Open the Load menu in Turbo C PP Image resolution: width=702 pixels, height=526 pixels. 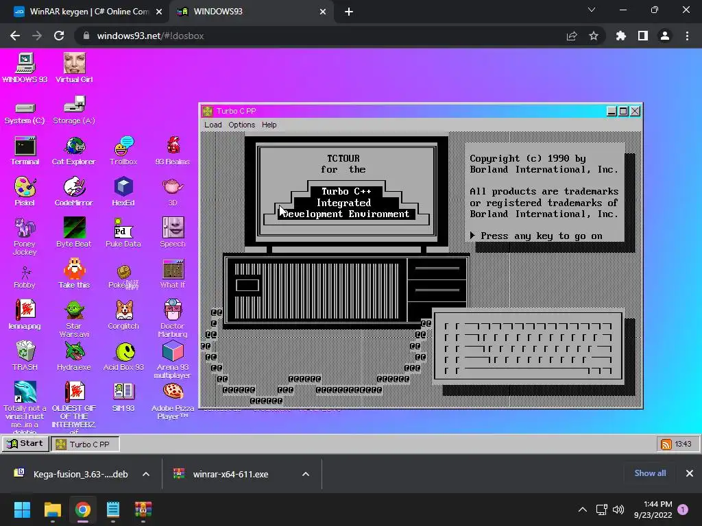coord(213,125)
